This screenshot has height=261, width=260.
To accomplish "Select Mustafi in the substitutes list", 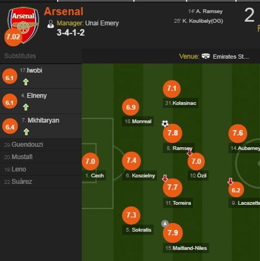I will click(22, 157).
